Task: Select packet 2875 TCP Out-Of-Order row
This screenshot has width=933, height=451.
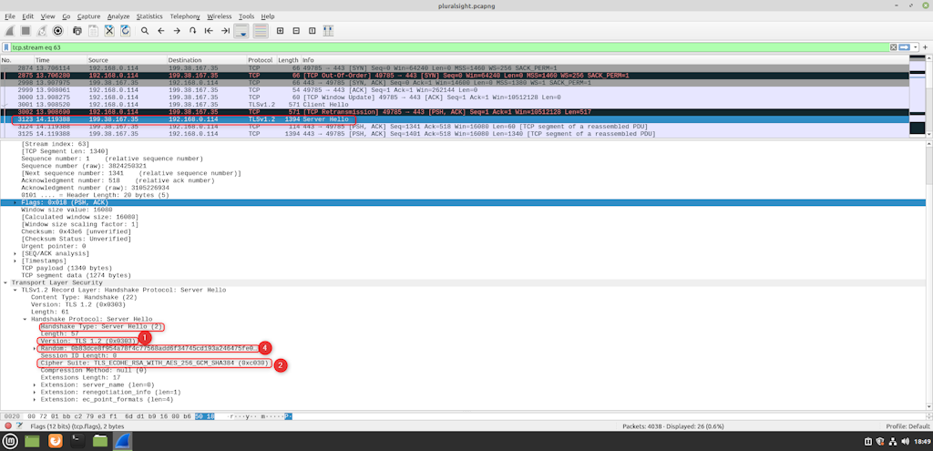Action: tap(455, 76)
